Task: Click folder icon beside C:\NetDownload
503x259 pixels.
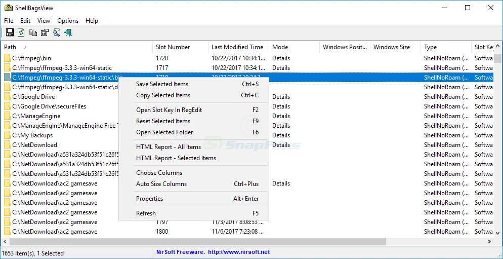Action: [x=8, y=145]
